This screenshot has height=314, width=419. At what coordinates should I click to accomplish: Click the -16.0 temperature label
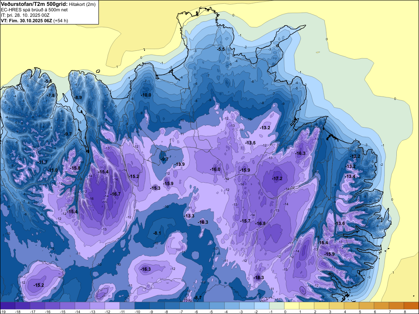[x=215, y=169]
